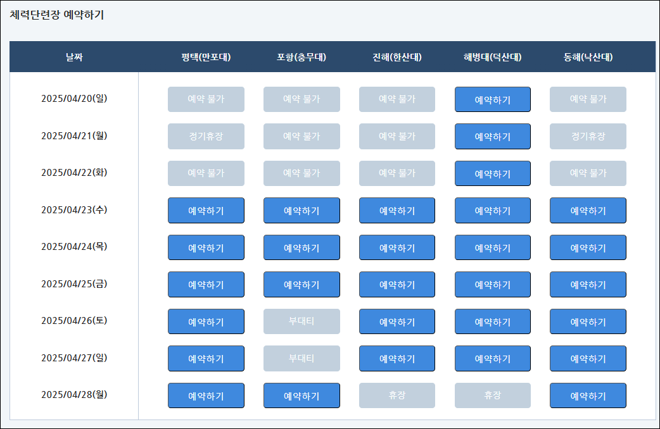Select 예약하기 for 진해(한산대) on 04/26
Viewport: 660px width, 429px height.
point(397,321)
